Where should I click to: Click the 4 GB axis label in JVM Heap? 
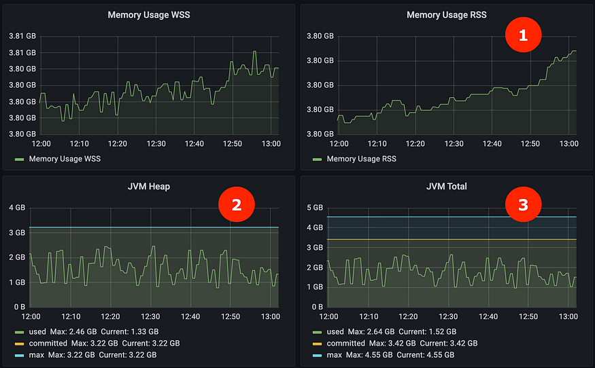point(17,208)
